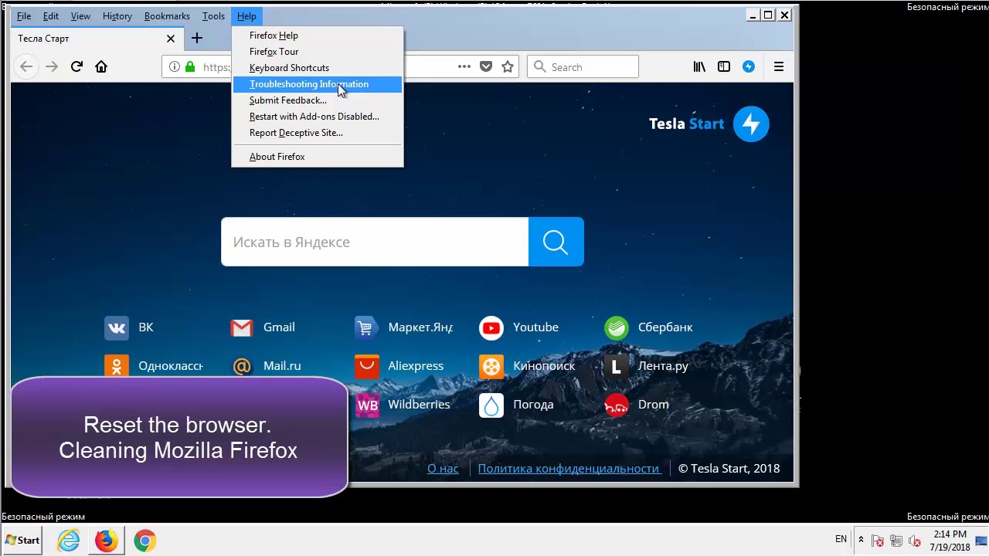This screenshot has width=989, height=556.
Task: Open the View menu
Action: point(80,15)
